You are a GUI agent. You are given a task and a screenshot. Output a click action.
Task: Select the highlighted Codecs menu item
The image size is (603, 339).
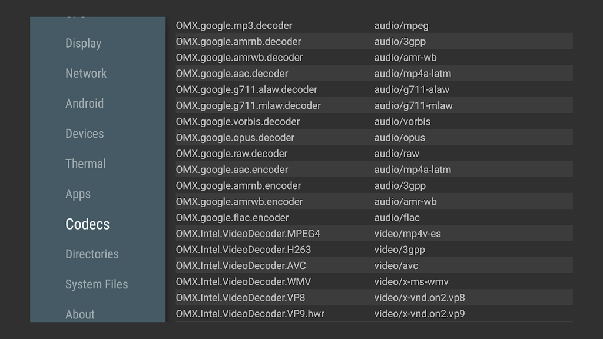tap(87, 224)
